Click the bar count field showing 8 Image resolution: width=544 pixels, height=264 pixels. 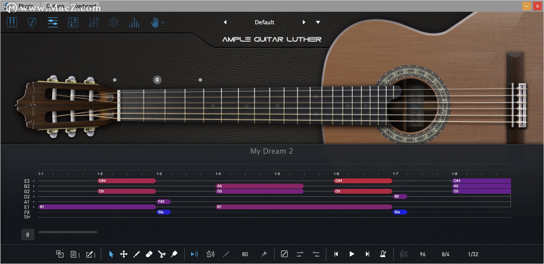[x=28, y=235]
